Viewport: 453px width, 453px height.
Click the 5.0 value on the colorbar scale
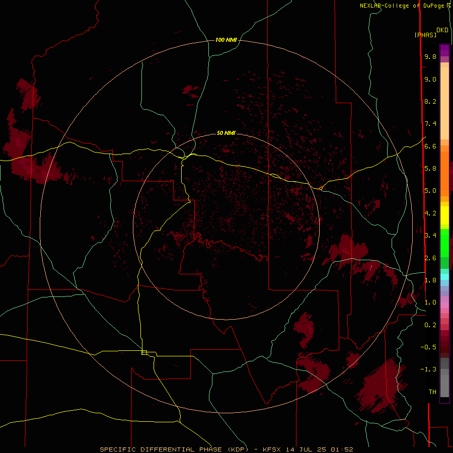[430, 191]
